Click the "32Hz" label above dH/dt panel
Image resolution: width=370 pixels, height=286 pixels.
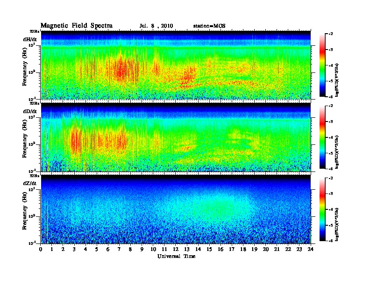click(x=35, y=31)
